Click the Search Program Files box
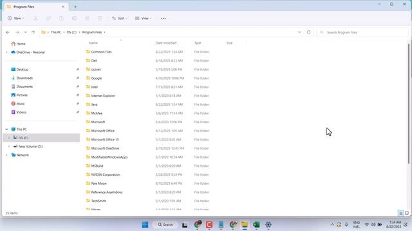 coord(362,33)
